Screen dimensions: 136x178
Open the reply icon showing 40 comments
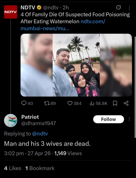click(x=24, y=103)
